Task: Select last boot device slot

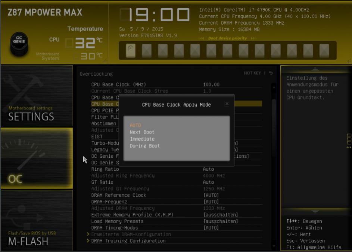Action: click(324, 50)
